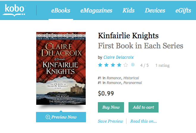Screen dimensions: 196x133
Task: Click the circular arrow icon beside the stars
Action: pyautogui.click(x=133, y=64)
